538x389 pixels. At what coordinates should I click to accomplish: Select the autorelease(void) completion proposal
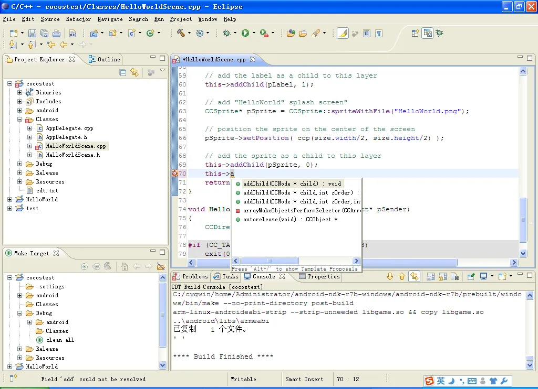coord(297,219)
